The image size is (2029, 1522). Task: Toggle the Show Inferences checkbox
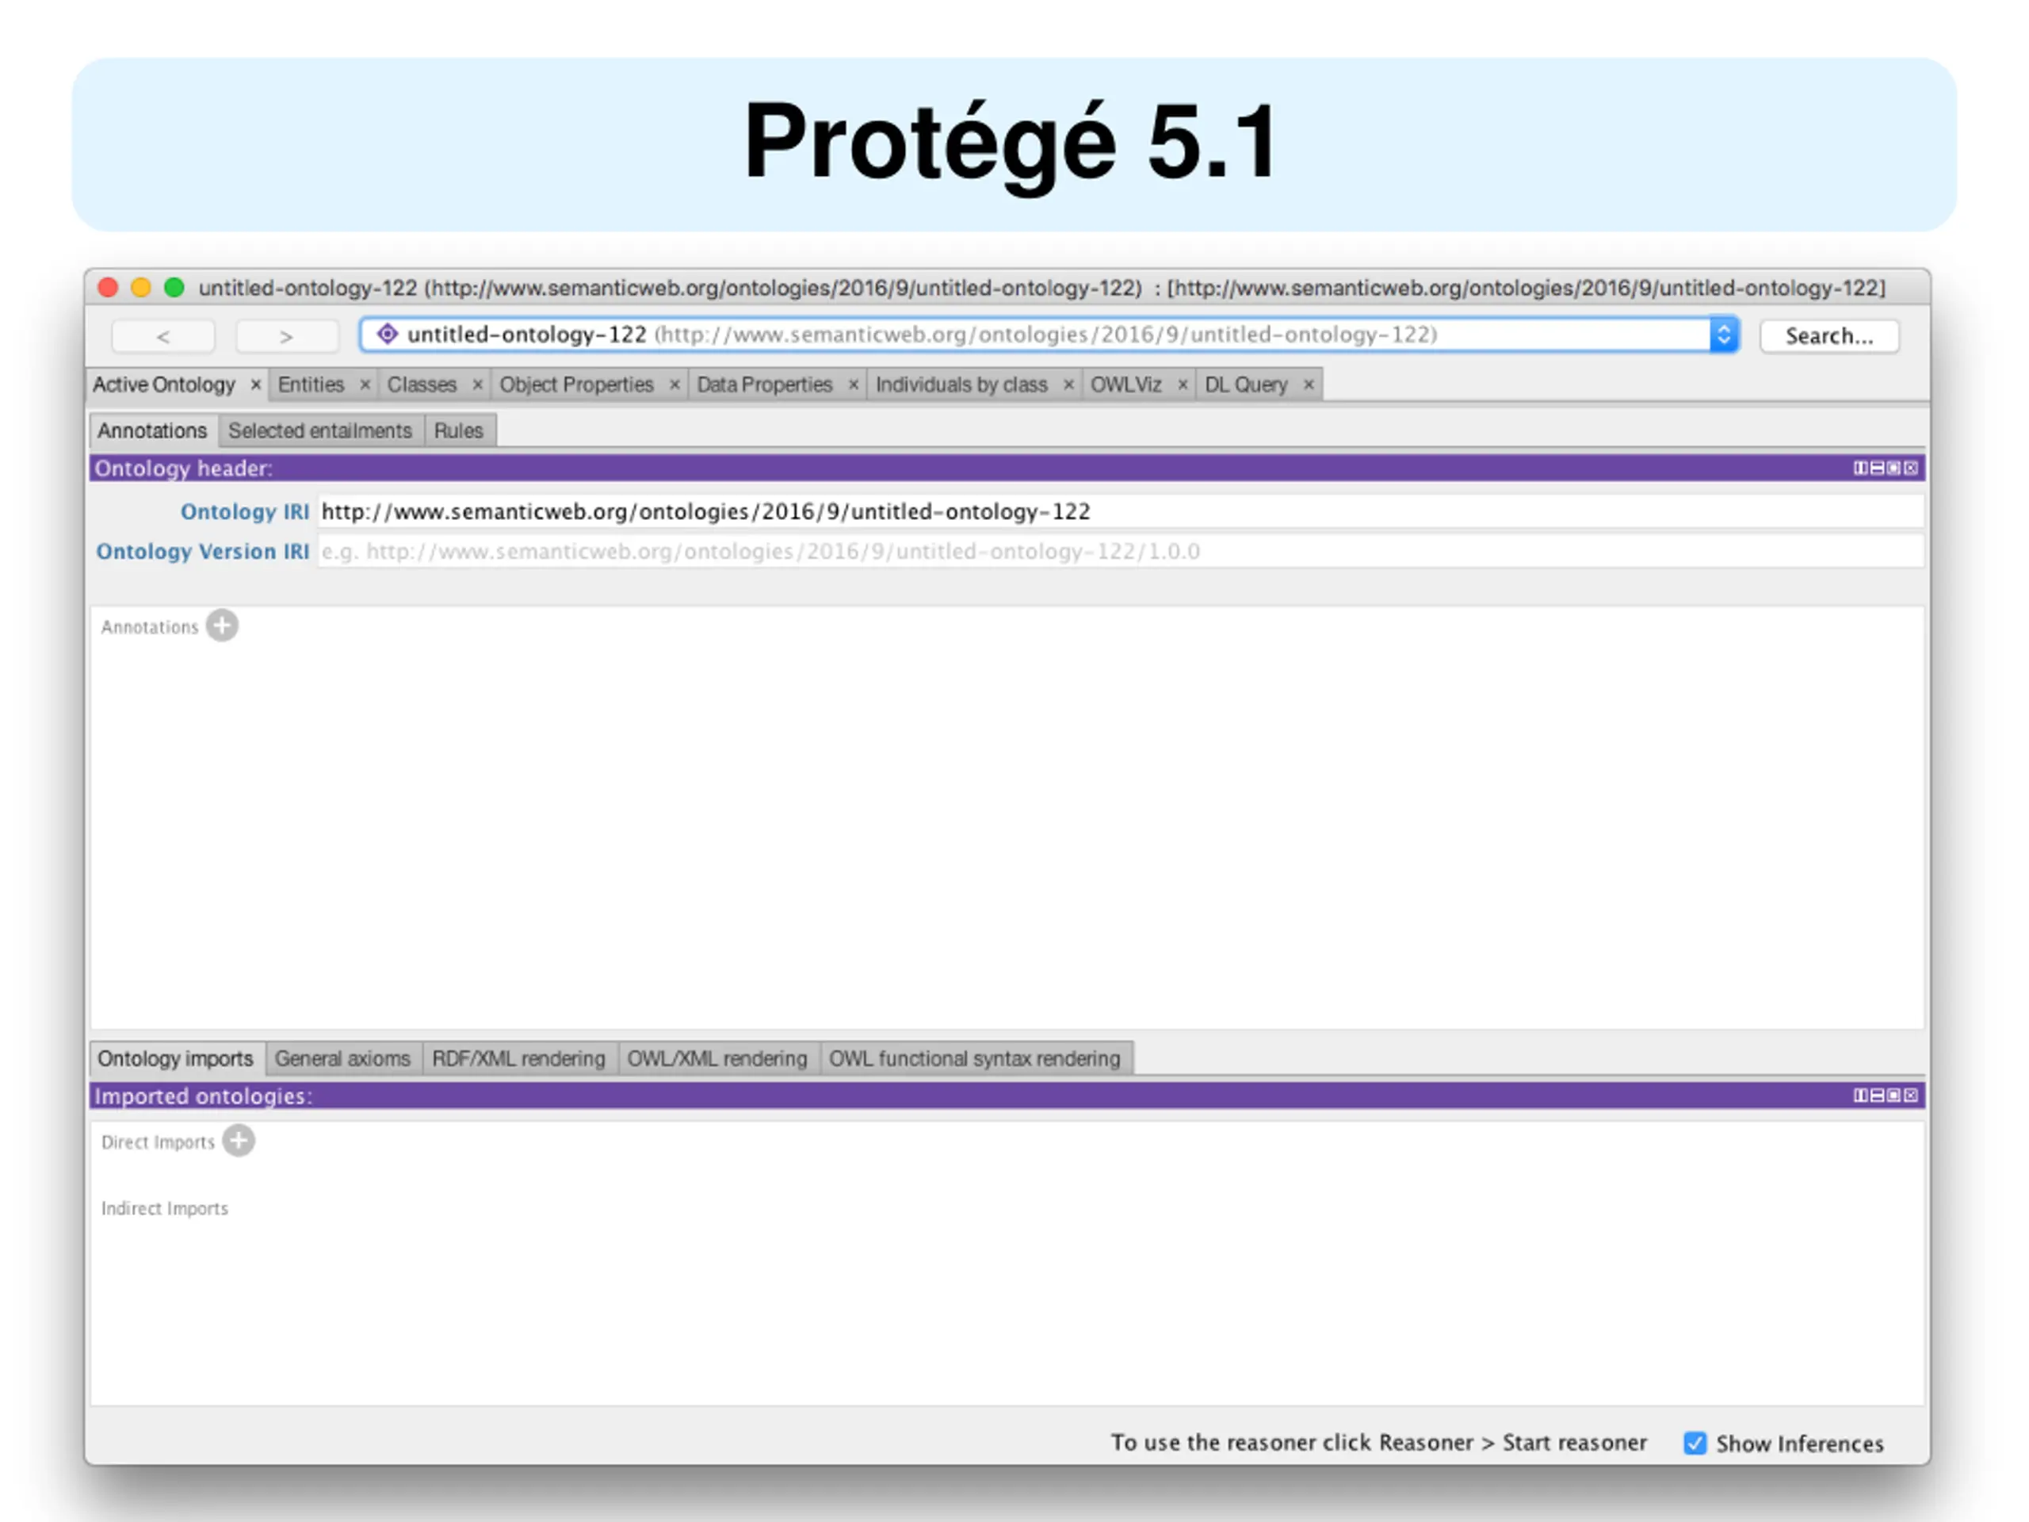[1695, 1443]
